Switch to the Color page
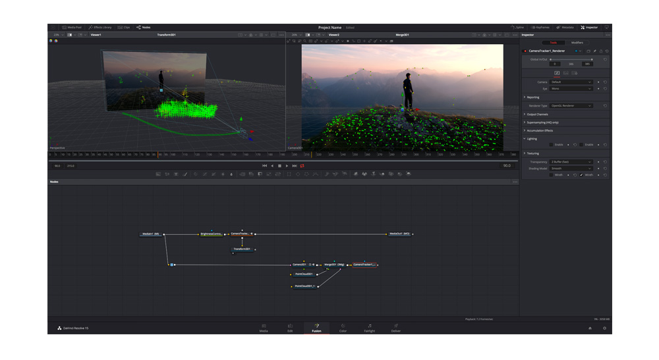 [x=343, y=328]
